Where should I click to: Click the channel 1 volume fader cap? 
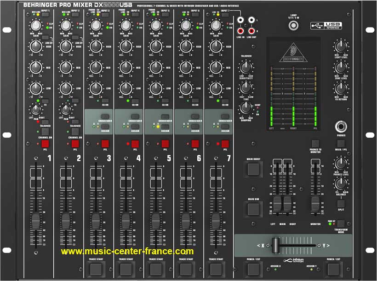tap(36, 221)
